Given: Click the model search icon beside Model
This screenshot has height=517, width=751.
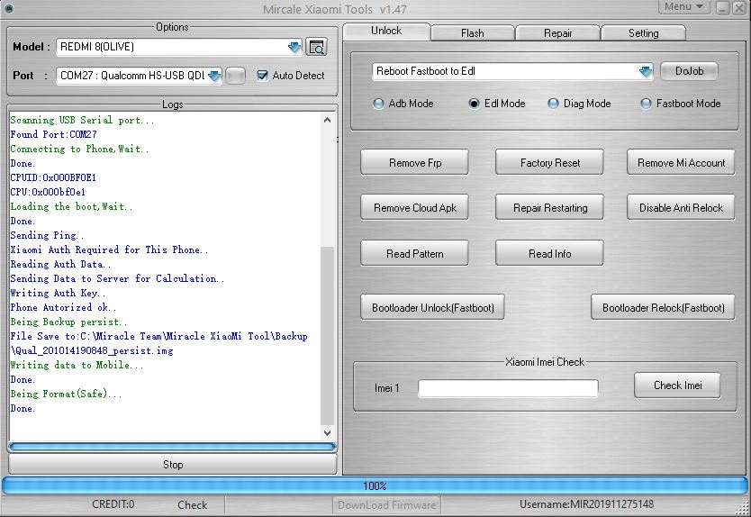Looking at the screenshot, I should 316,47.
